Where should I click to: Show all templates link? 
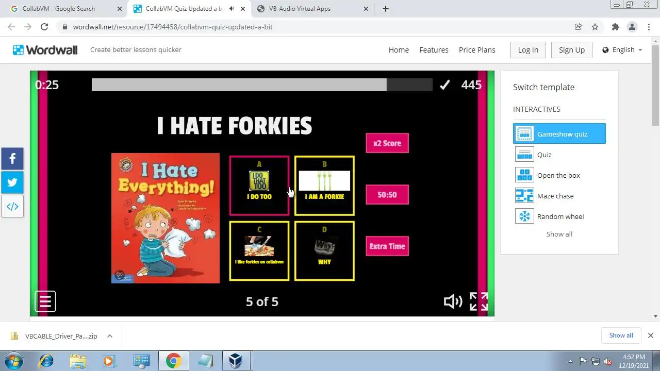pos(559,234)
